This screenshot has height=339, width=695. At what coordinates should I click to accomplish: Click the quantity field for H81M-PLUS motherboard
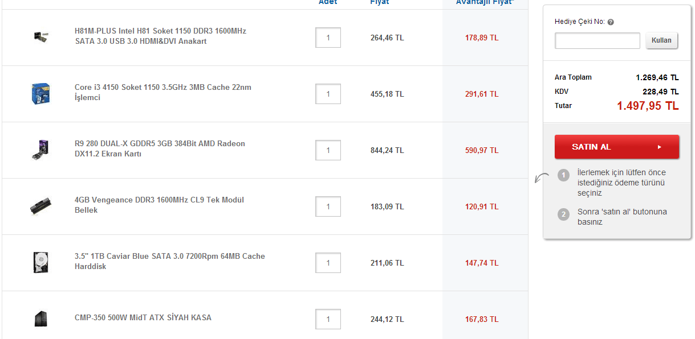[x=328, y=38]
